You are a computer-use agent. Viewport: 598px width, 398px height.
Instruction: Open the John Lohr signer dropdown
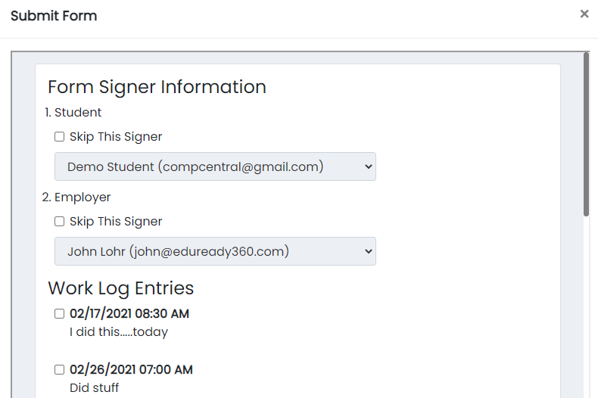(x=215, y=251)
